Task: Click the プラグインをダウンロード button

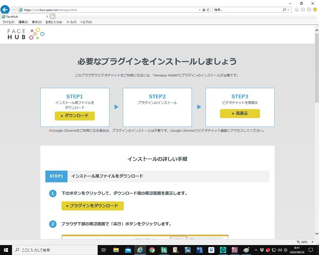Action: point(93,206)
